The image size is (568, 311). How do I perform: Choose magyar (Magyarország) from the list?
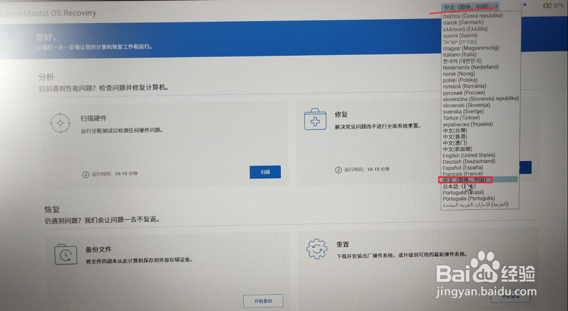pos(471,48)
